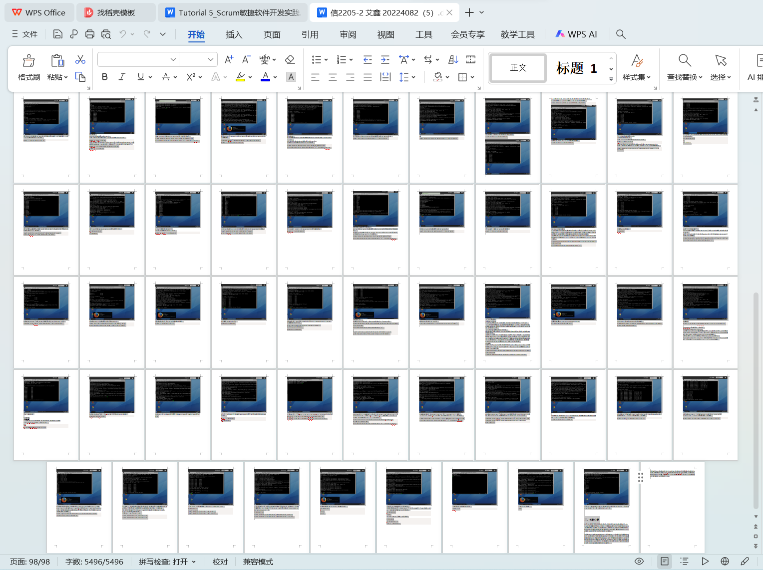Decrease font size with A- icon
The image size is (763, 570).
tap(246, 59)
